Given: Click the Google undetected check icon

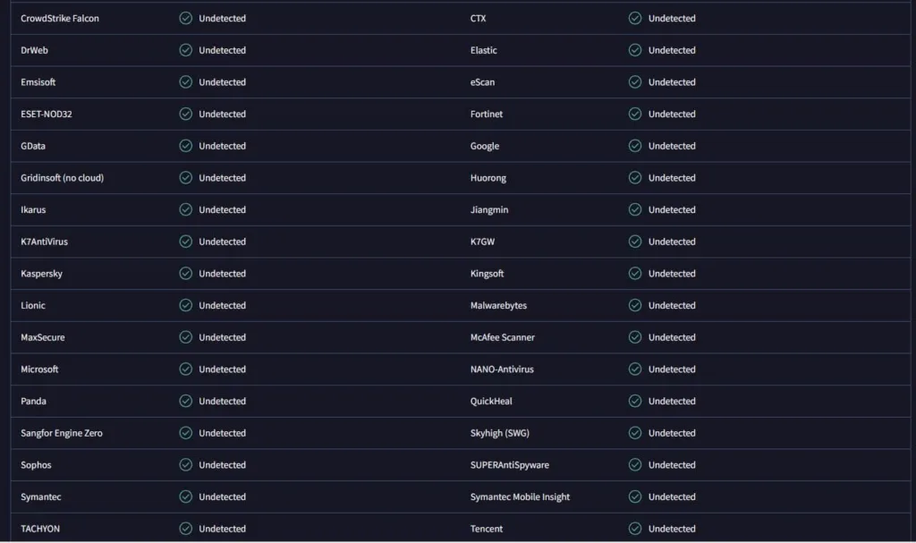Looking at the screenshot, I should point(635,146).
